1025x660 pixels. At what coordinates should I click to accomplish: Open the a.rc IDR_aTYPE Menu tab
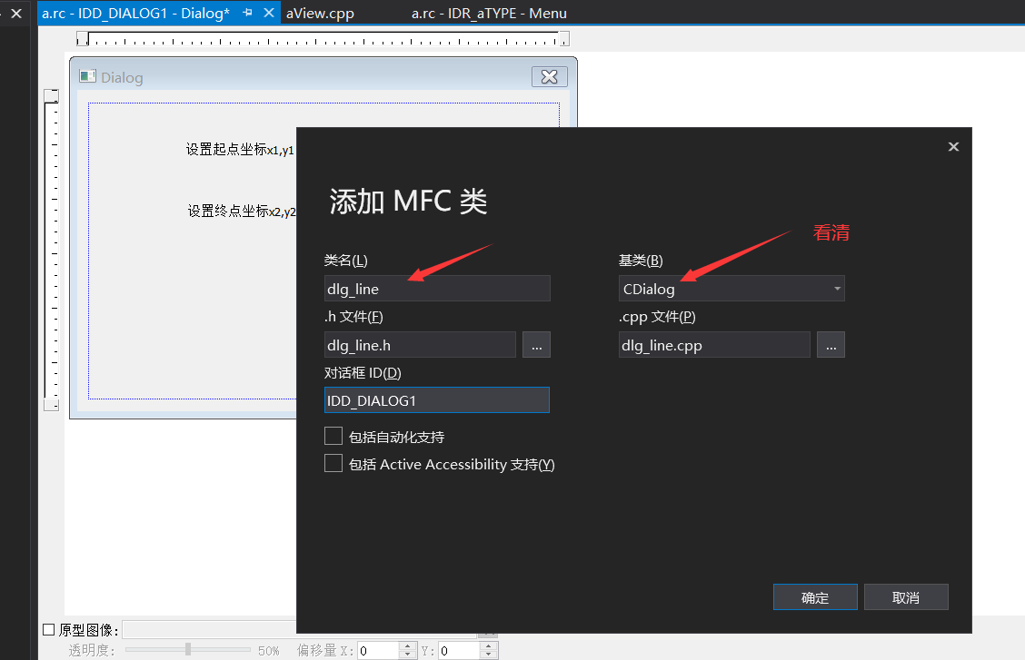pos(489,13)
